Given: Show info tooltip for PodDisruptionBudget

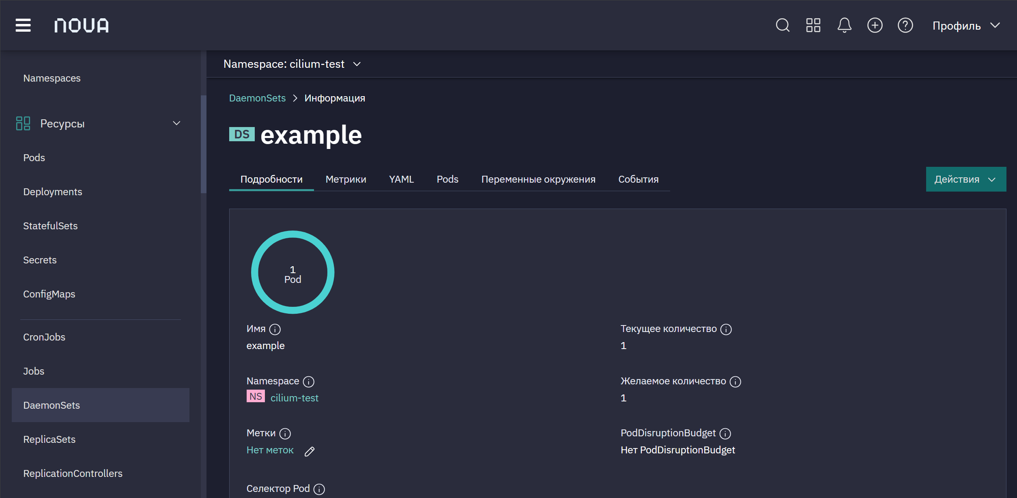Looking at the screenshot, I should [725, 433].
